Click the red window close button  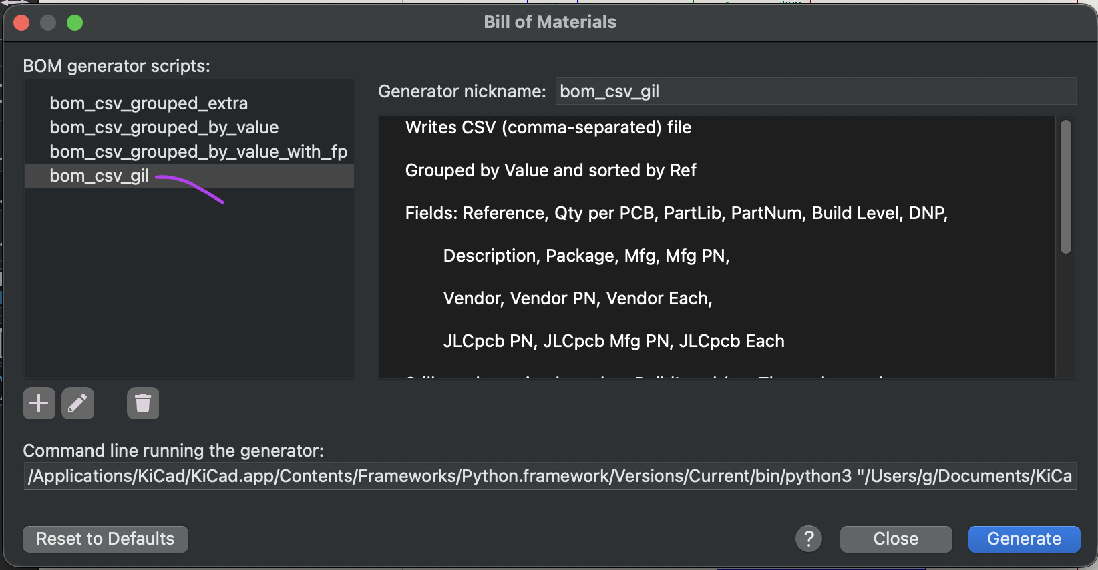coord(21,23)
